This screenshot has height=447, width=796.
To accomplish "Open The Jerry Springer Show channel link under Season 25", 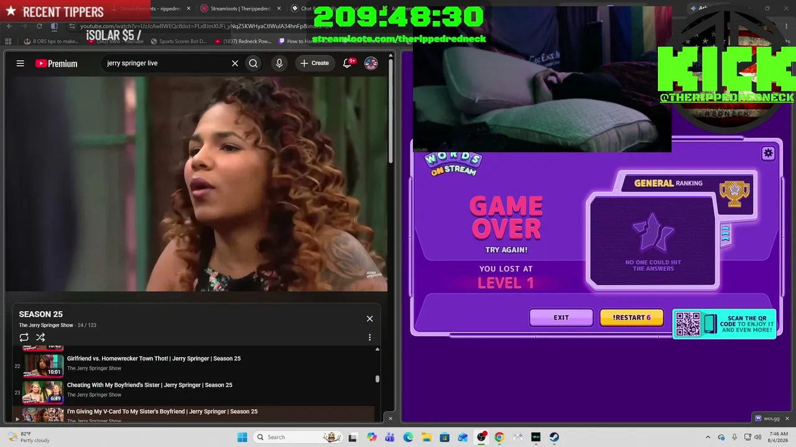I will (46, 325).
